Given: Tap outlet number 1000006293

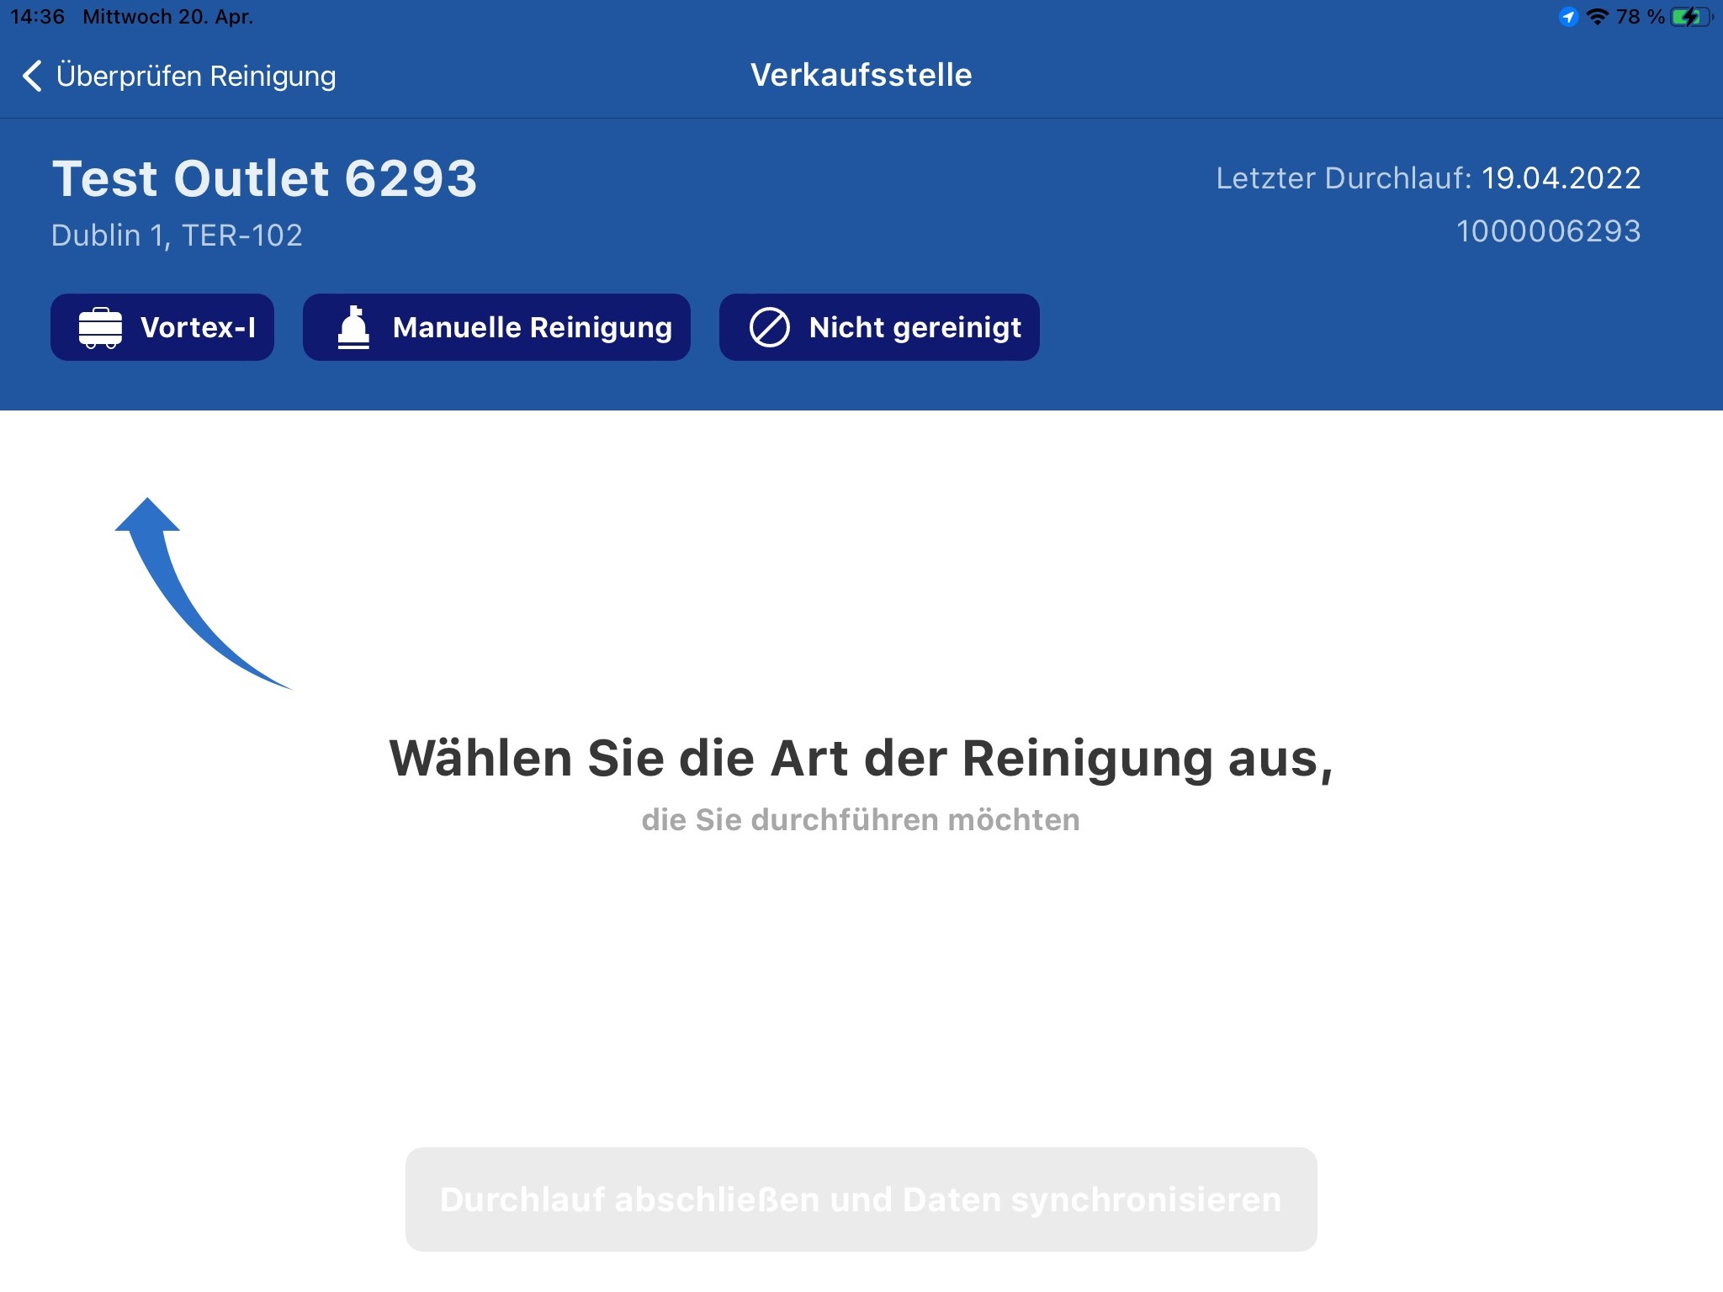Looking at the screenshot, I should click(x=1549, y=231).
